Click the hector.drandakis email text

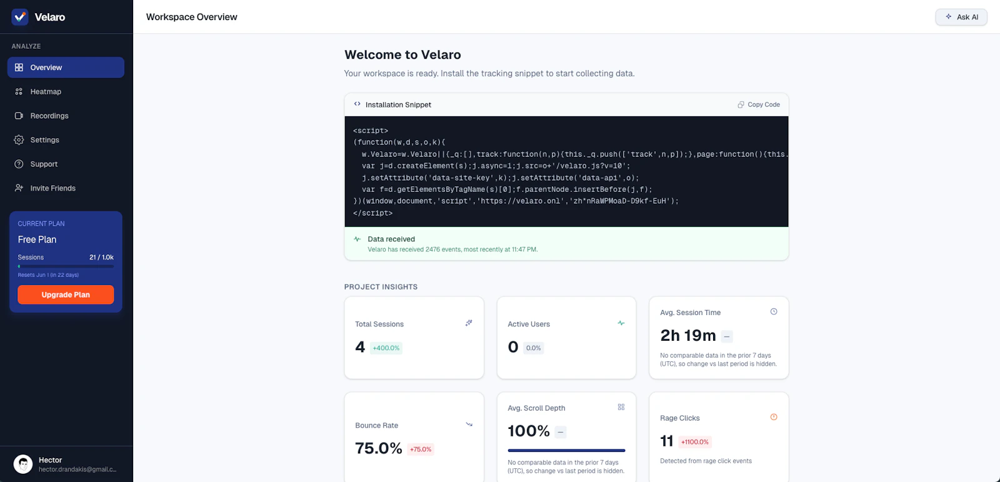click(77, 469)
